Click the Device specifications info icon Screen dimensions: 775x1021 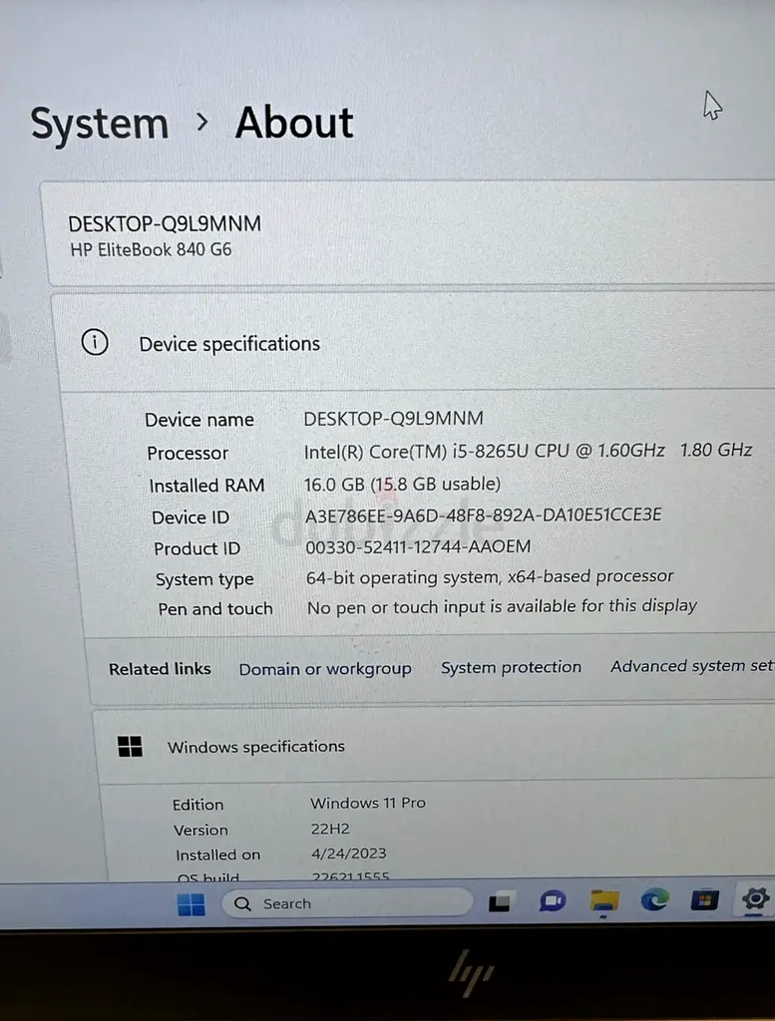point(95,342)
